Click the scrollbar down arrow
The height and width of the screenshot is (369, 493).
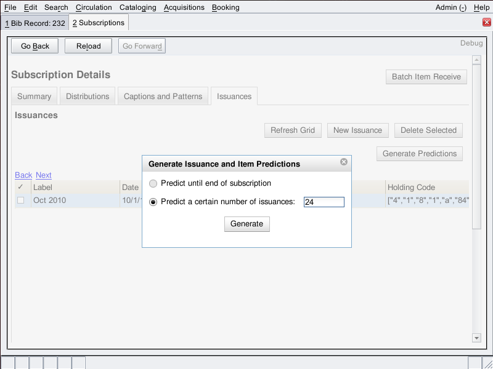[476, 338]
